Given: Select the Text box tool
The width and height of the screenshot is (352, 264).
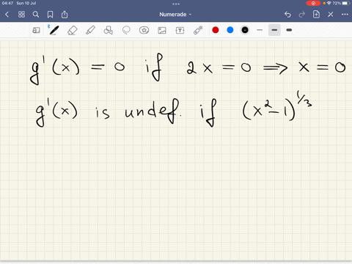Looking at the screenshot, I should click(x=180, y=30).
